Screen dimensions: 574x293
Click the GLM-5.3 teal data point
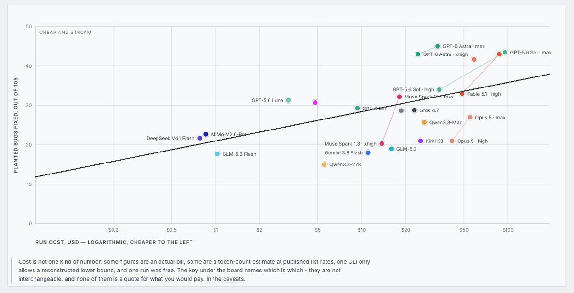point(391,149)
